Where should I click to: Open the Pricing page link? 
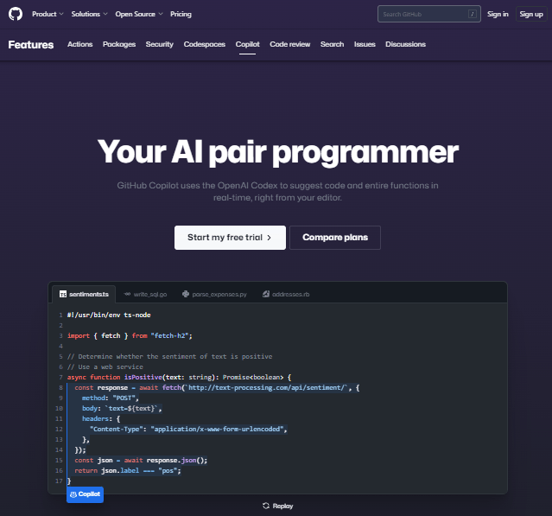coord(181,15)
